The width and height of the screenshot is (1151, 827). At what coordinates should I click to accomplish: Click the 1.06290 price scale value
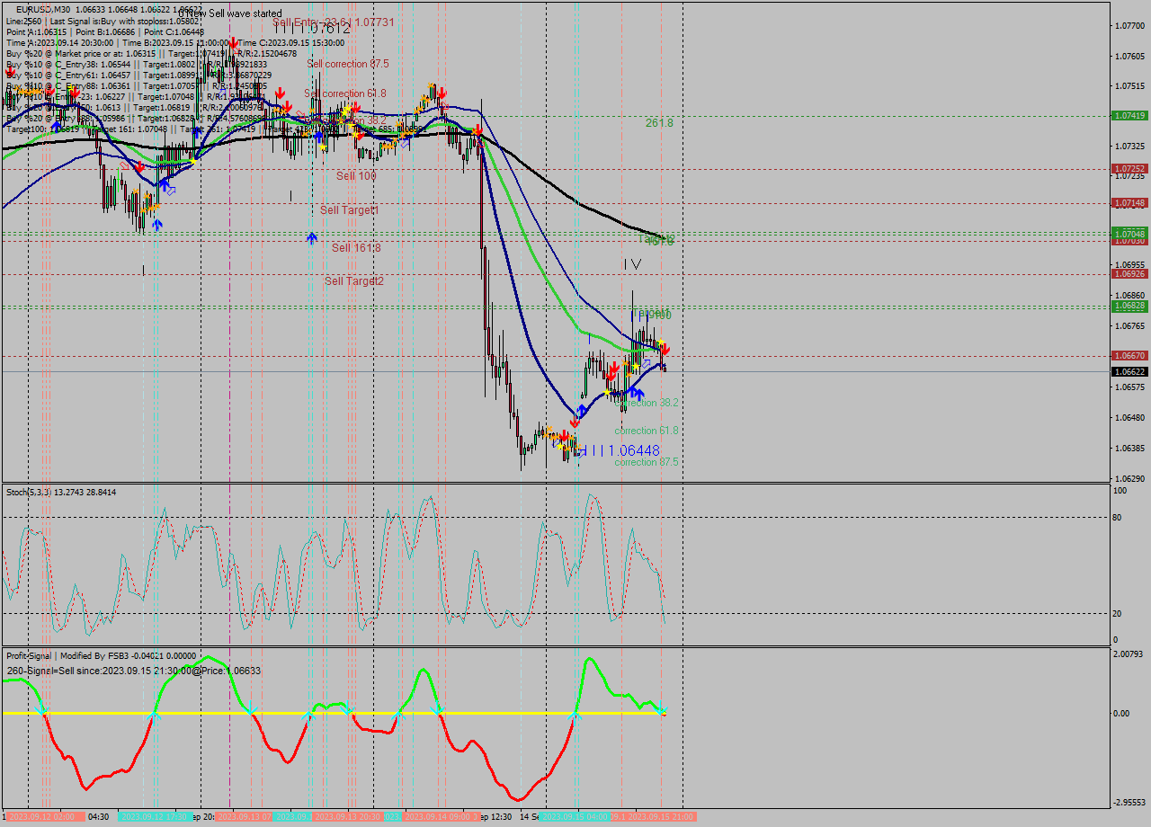tap(1130, 479)
